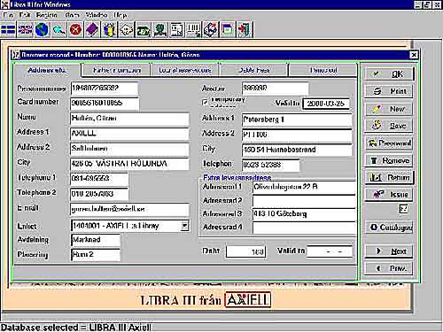
Task: Close the Borrower record dialog
Action: 414,55
